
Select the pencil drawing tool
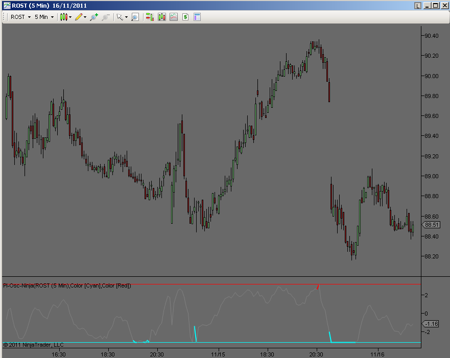point(78,17)
